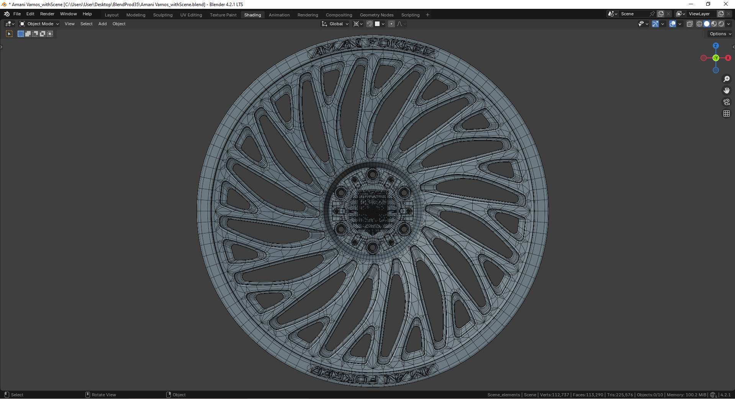The width and height of the screenshot is (735, 399).
Task: Open the transform pivot point dropdown
Action: pyautogui.click(x=358, y=24)
